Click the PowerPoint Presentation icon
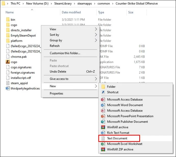This screenshot has height=157, width=176. (x=103, y=116)
